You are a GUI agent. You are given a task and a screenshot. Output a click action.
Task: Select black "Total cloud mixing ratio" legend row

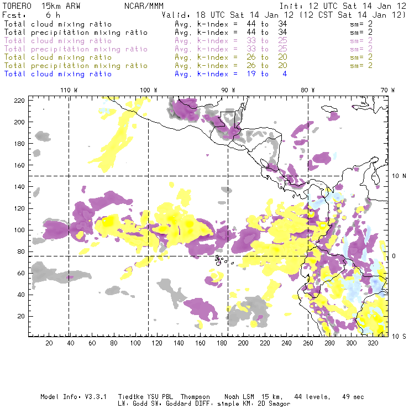pos(58,24)
